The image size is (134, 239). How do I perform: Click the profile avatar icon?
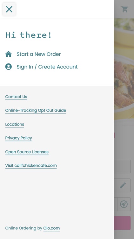[9, 67]
